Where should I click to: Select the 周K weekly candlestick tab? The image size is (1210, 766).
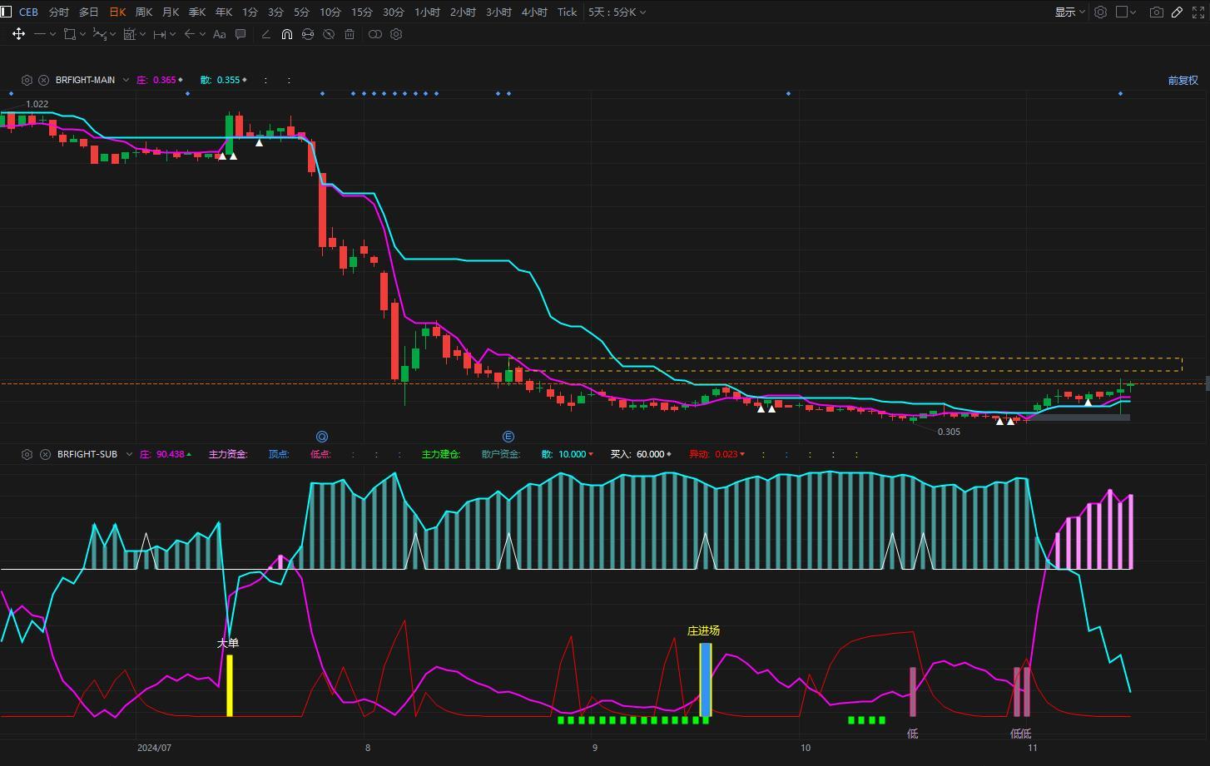click(x=144, y=12)
